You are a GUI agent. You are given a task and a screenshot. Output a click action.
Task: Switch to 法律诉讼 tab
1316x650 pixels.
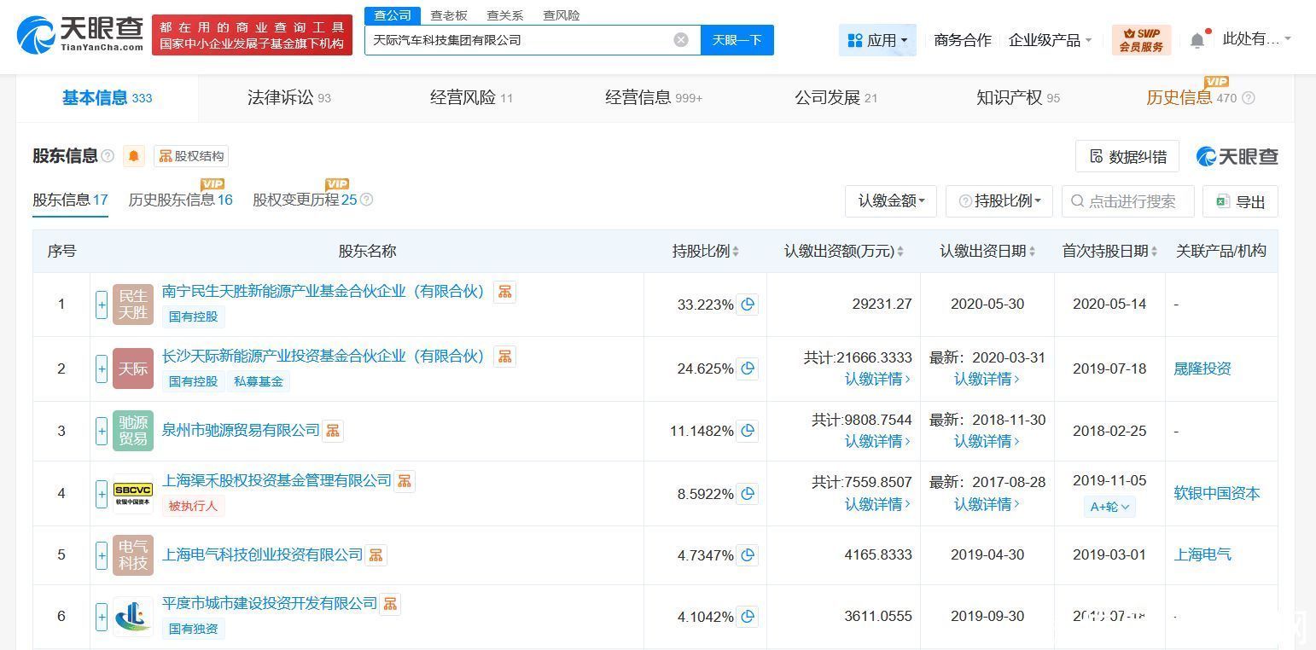289,98
